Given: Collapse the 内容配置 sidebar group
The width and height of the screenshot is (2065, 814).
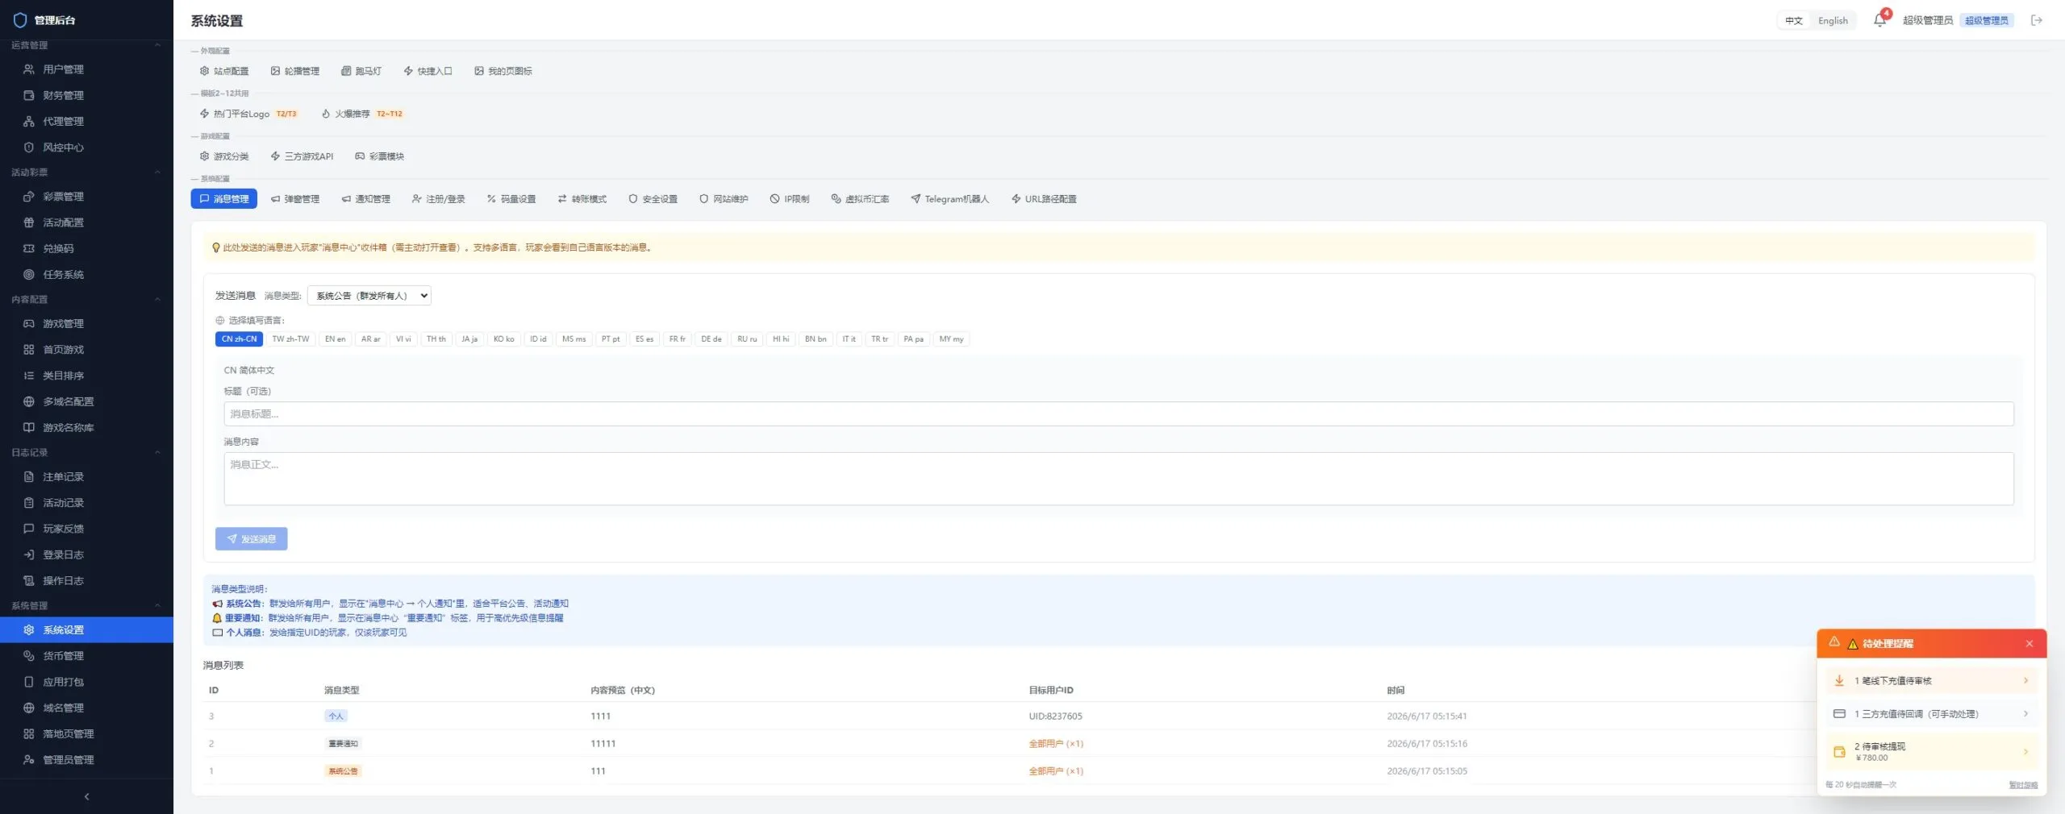Looking at the screenshot, I should click(157, 299).
